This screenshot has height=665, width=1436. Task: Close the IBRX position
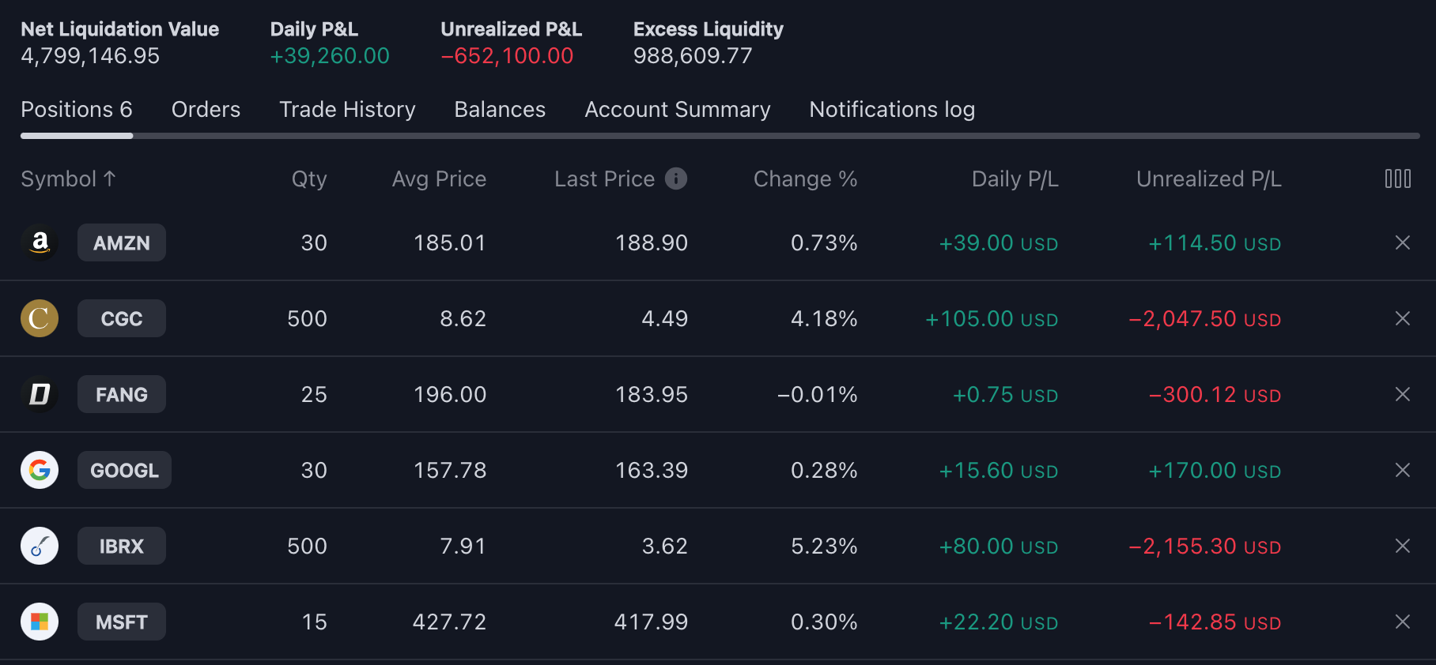(1402, 546)
